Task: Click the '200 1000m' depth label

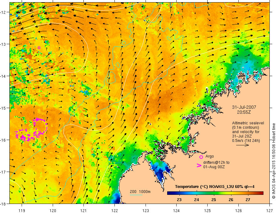Action: point(140,192)
